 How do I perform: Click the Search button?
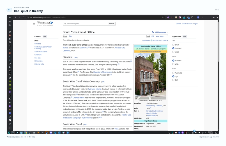112,24
